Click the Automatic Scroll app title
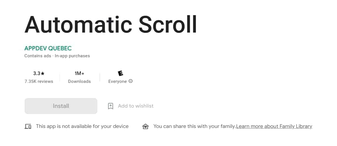This screenshot has width=337, height=146. (x=111, y=24)
